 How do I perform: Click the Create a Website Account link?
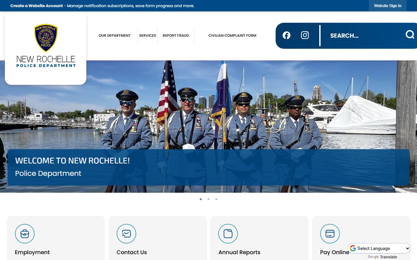(x=36, y=6)
